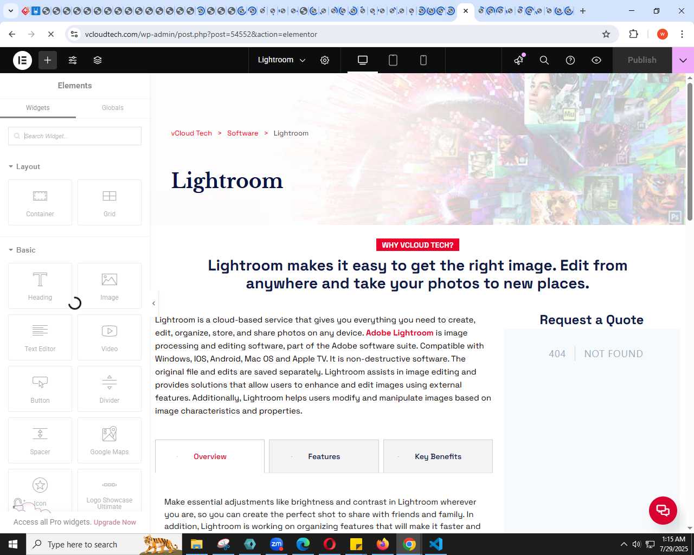View site information icon

coord(74,34)
